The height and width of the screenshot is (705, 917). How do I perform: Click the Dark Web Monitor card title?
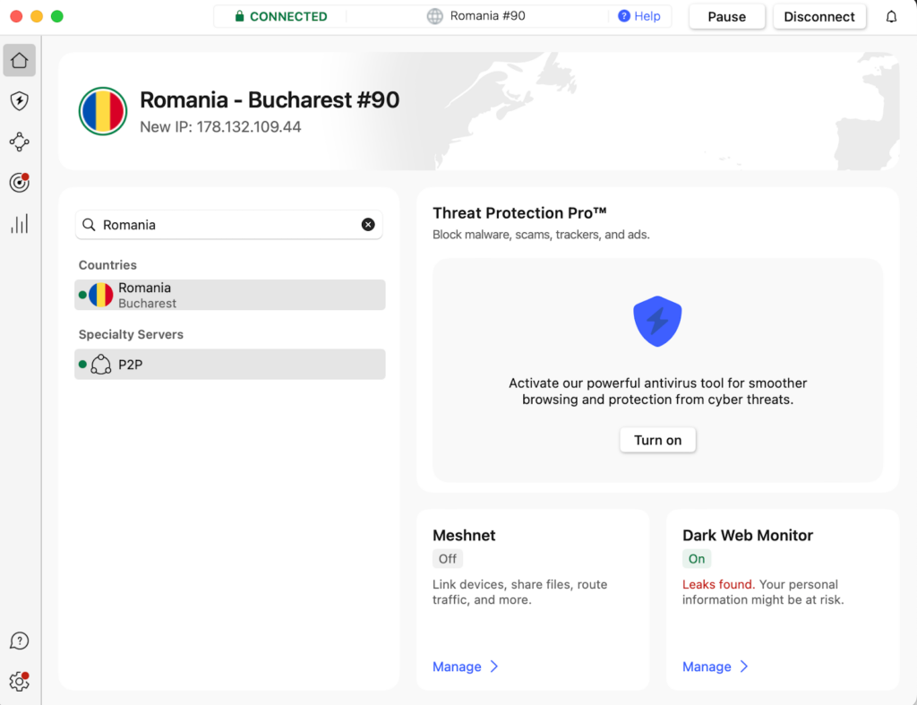(748, 536)
